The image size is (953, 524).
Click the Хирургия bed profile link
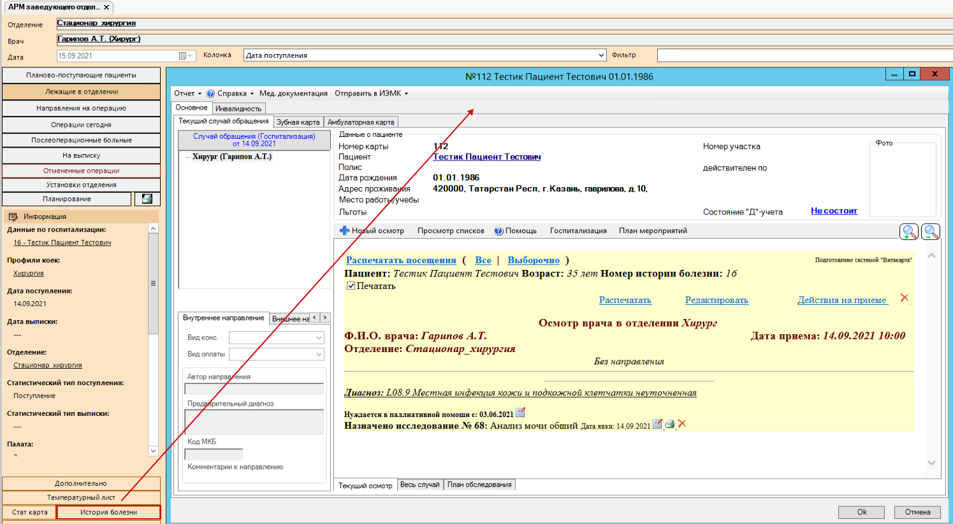tap(29, 273)
